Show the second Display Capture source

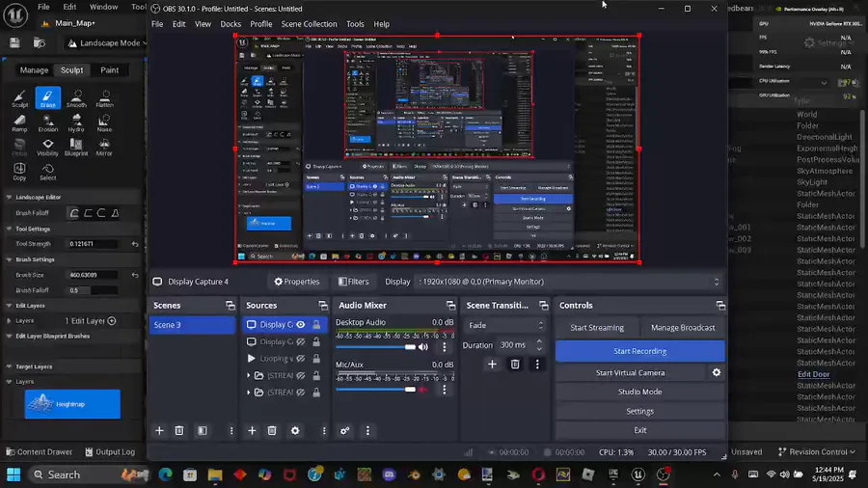point(301,342)
